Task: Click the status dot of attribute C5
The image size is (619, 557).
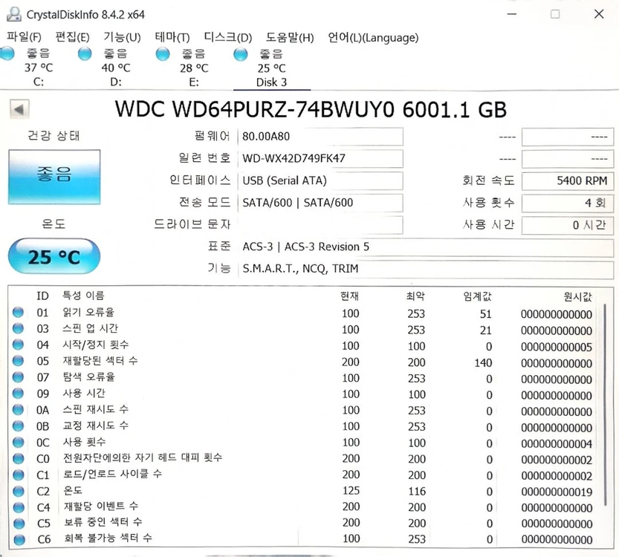Action: [19, 523]
